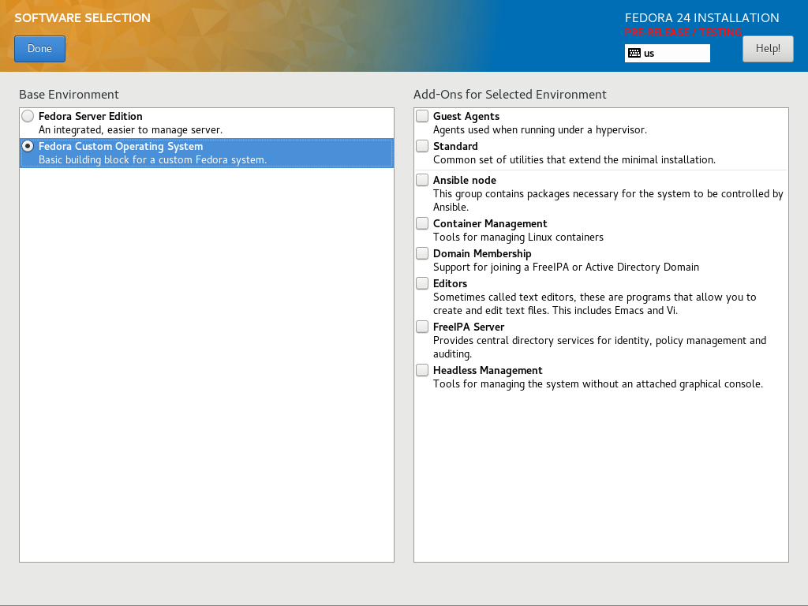808x606 pixels.
Task: Enable the Guest Agents add-on checkbox
Action: 422,116
